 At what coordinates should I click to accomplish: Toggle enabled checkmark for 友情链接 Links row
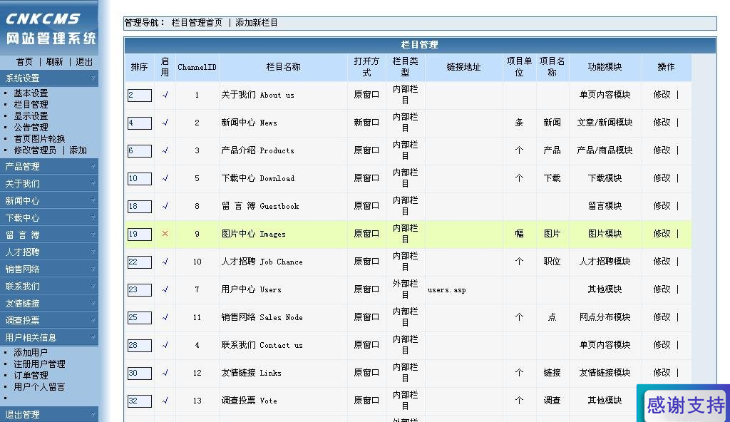click(165, 373)
